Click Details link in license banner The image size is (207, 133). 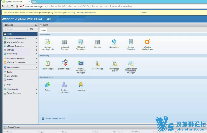144,13
